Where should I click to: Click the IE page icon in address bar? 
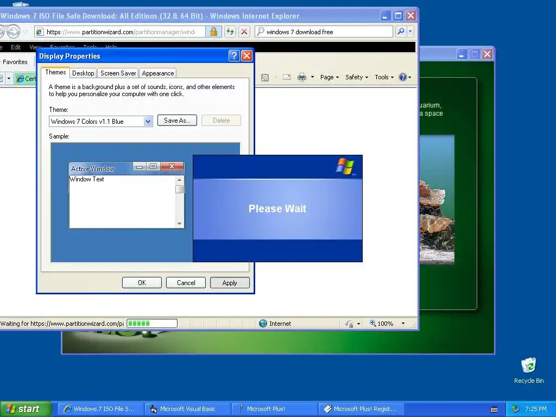[40, 32]
